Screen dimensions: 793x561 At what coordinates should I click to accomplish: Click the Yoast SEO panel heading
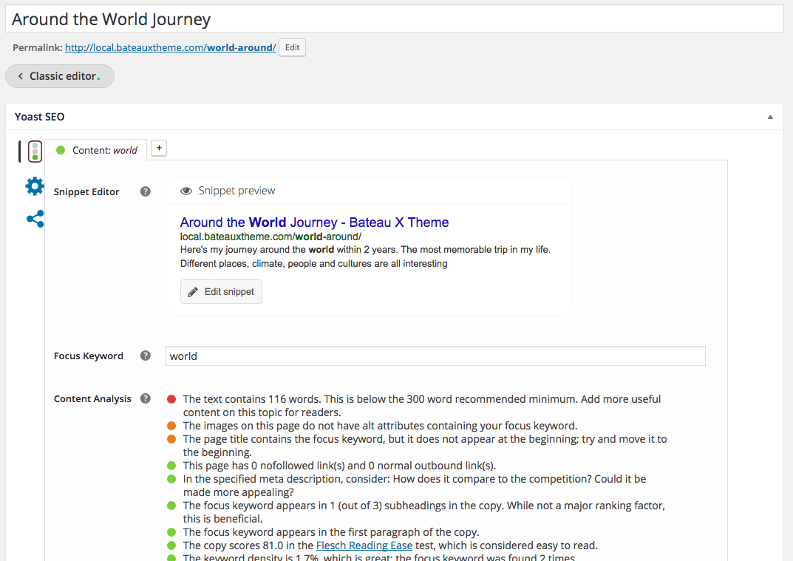pos(39,117)
